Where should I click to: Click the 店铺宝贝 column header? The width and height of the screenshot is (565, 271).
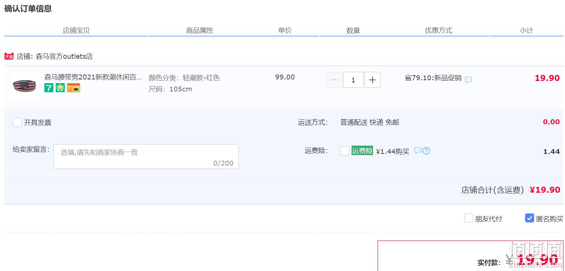(x=76, y=30)
